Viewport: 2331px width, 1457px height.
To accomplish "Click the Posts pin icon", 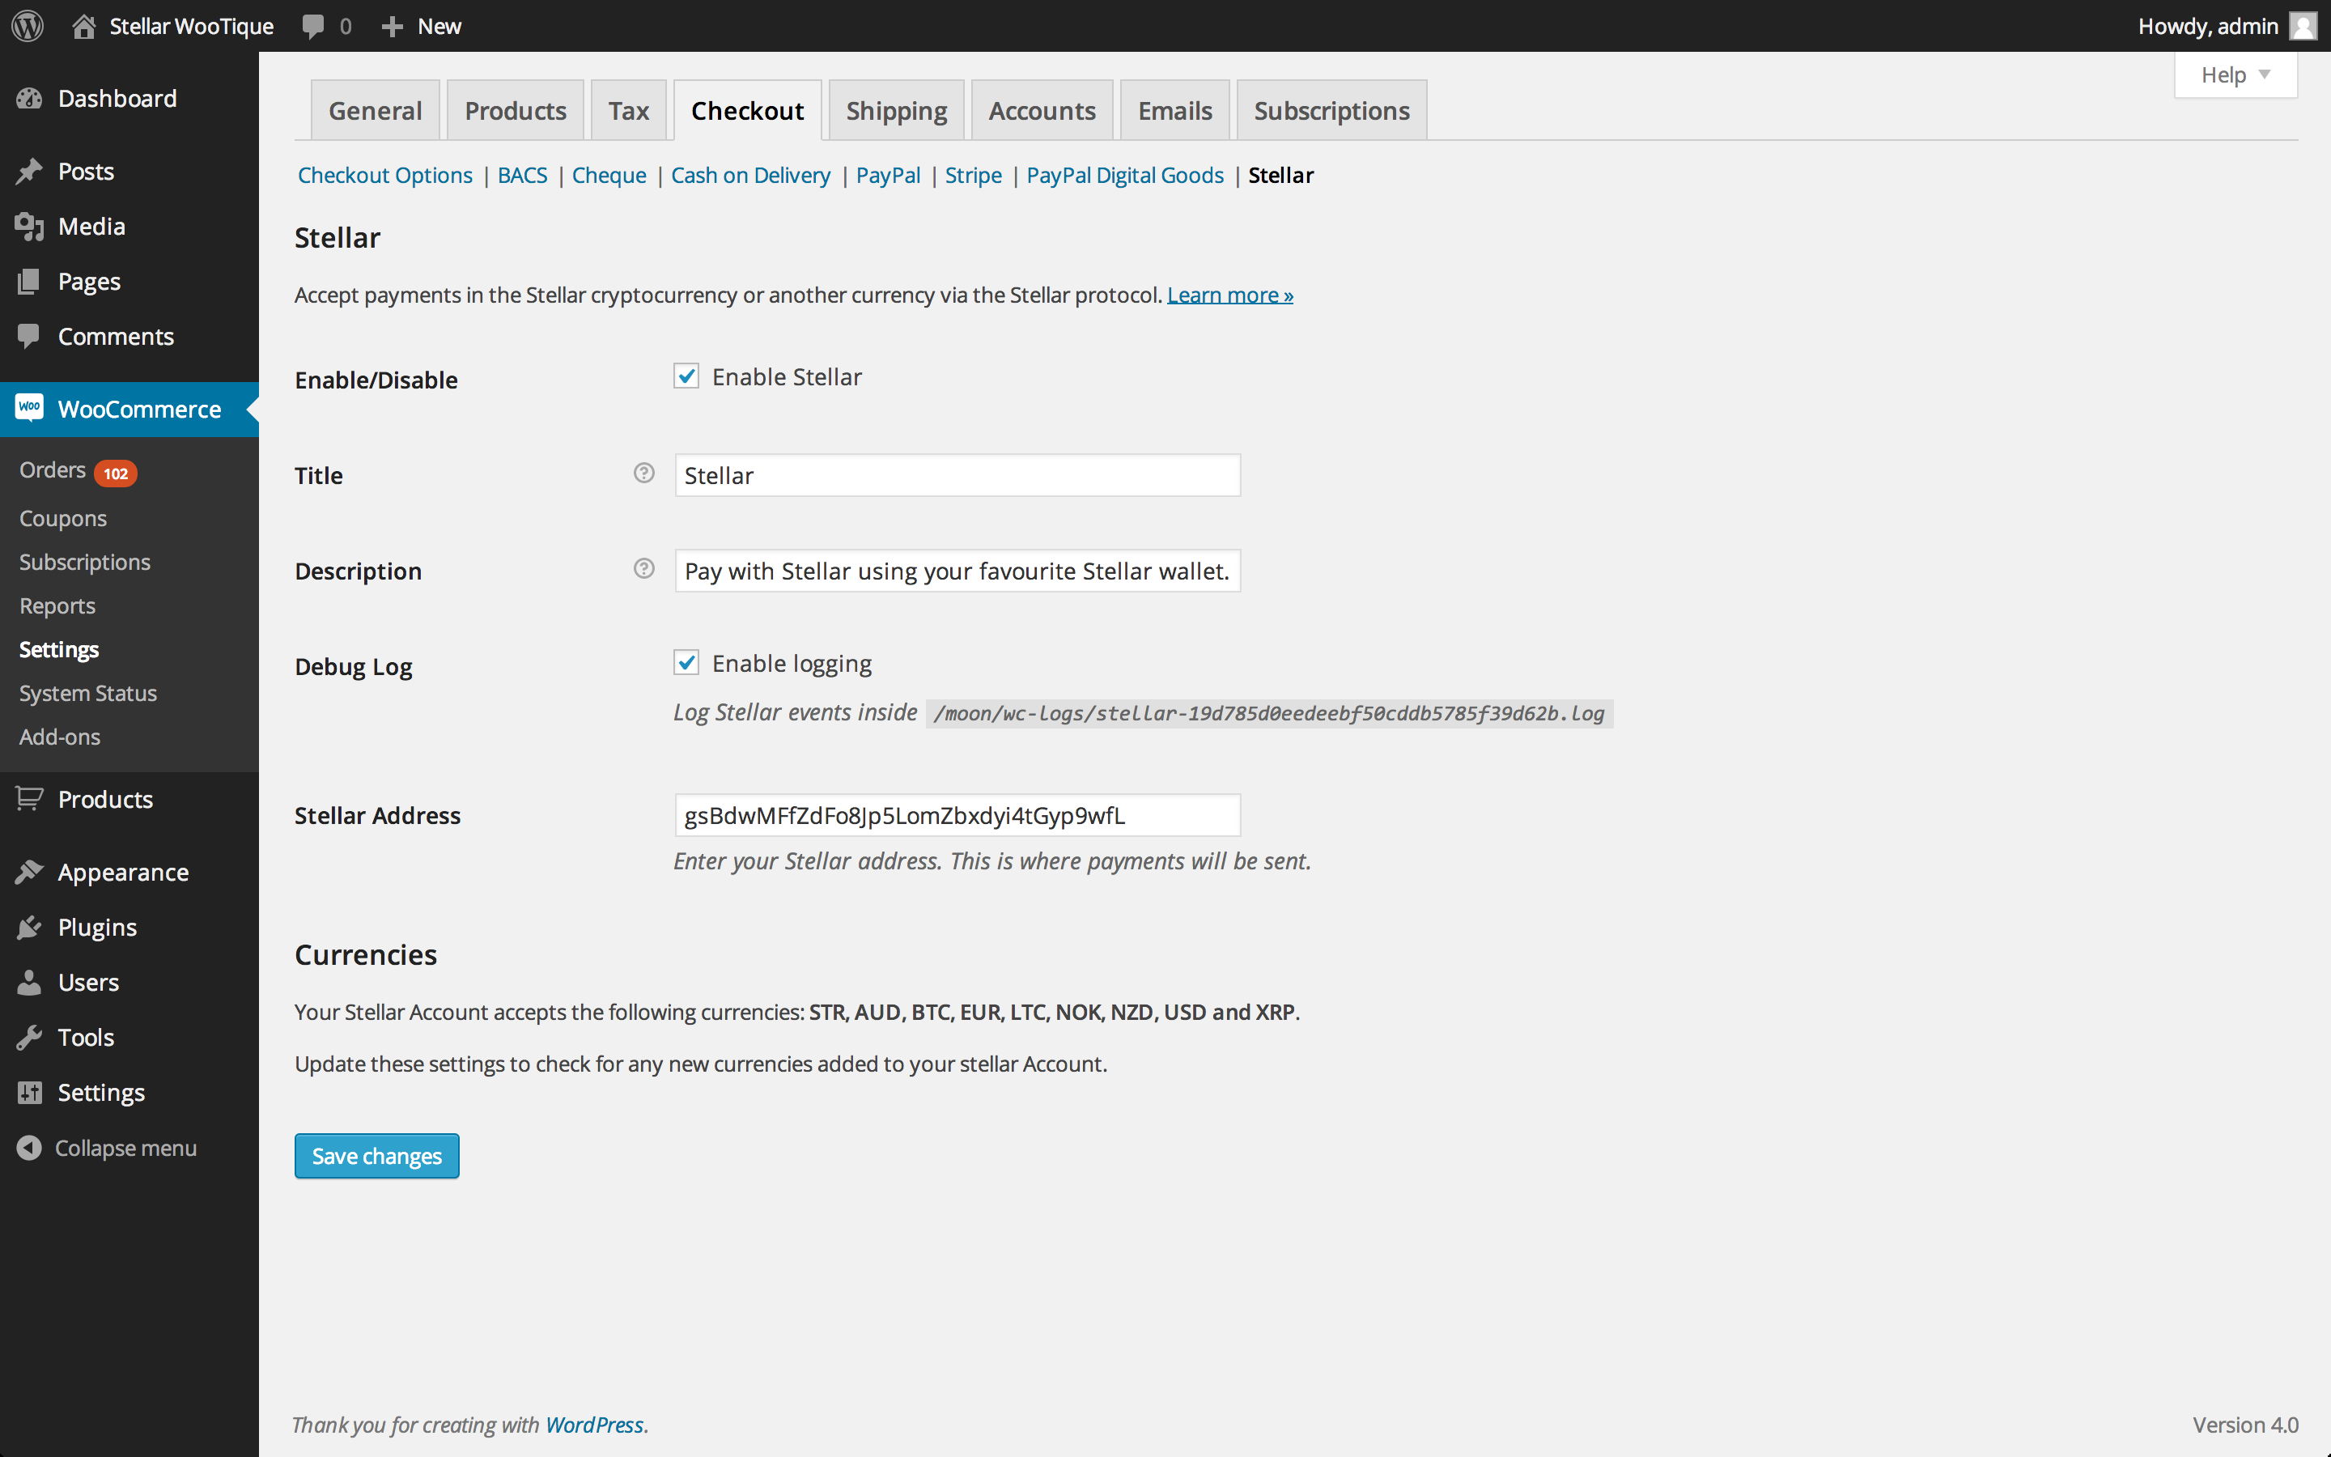I will coord(29,172).
